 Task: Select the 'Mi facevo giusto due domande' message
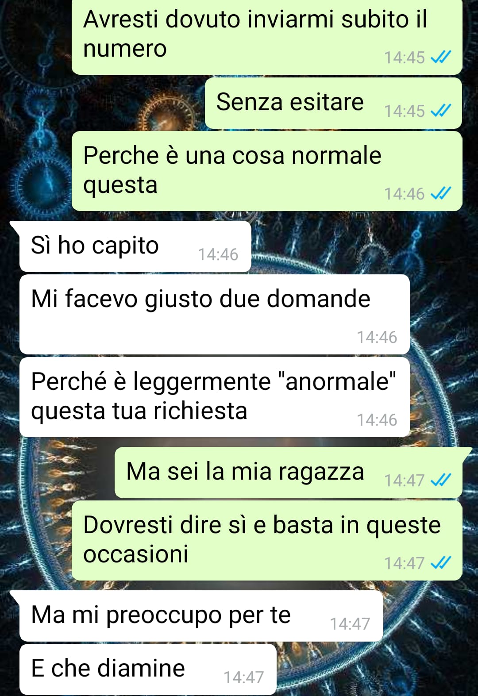pyautogui.click(x=215, y=314)
